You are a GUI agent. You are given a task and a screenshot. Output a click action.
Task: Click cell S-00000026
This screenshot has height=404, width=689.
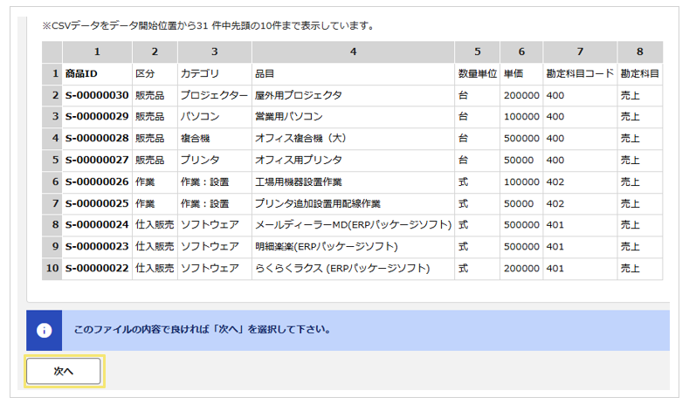click(97, 181)
